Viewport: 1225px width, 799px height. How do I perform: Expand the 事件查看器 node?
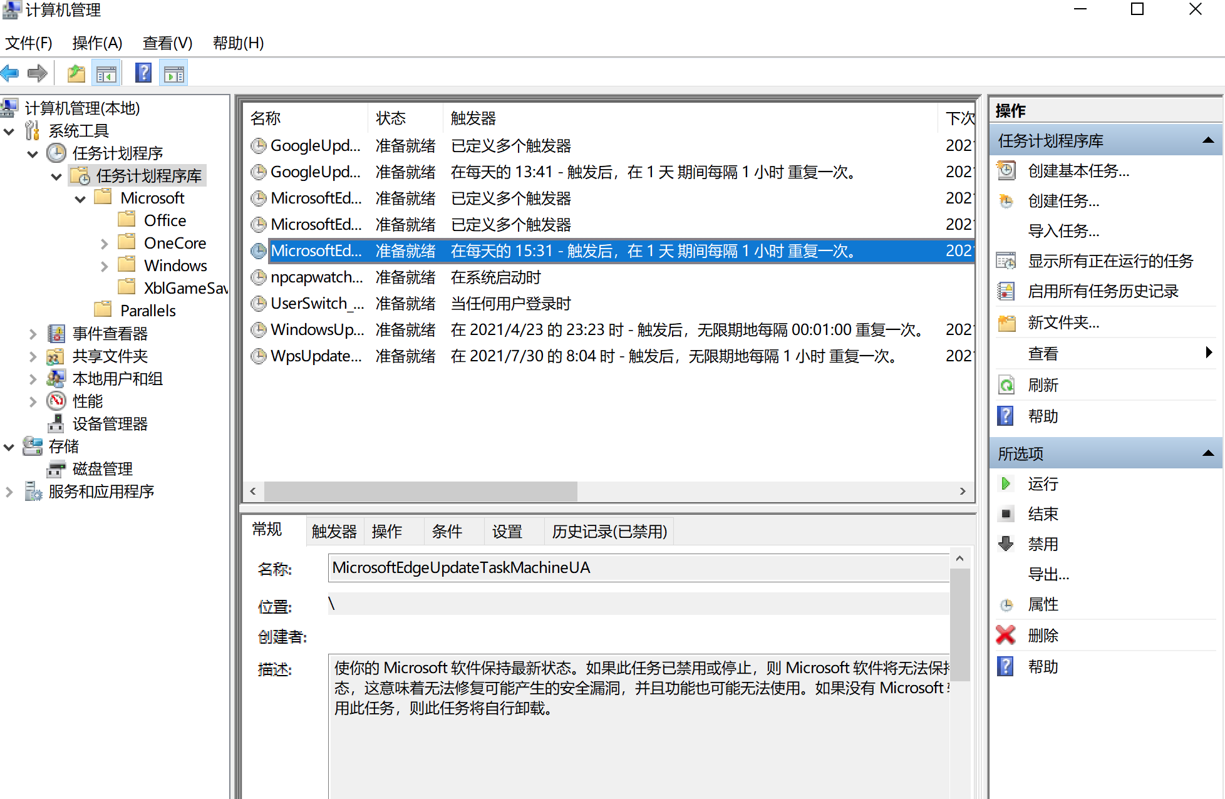[33, 334]
